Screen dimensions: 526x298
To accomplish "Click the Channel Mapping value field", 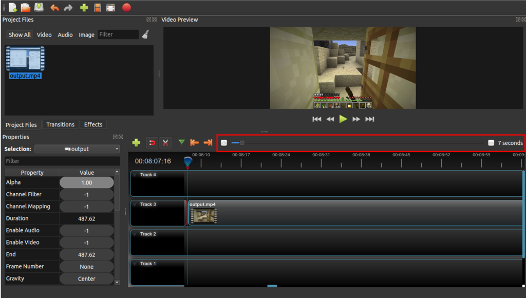I will point(86,207).
